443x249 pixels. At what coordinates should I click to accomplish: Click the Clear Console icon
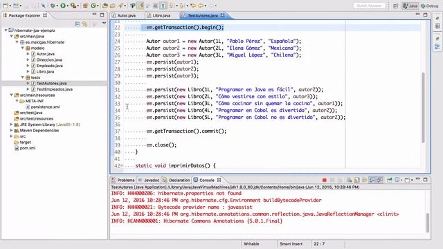click(350, 180)
